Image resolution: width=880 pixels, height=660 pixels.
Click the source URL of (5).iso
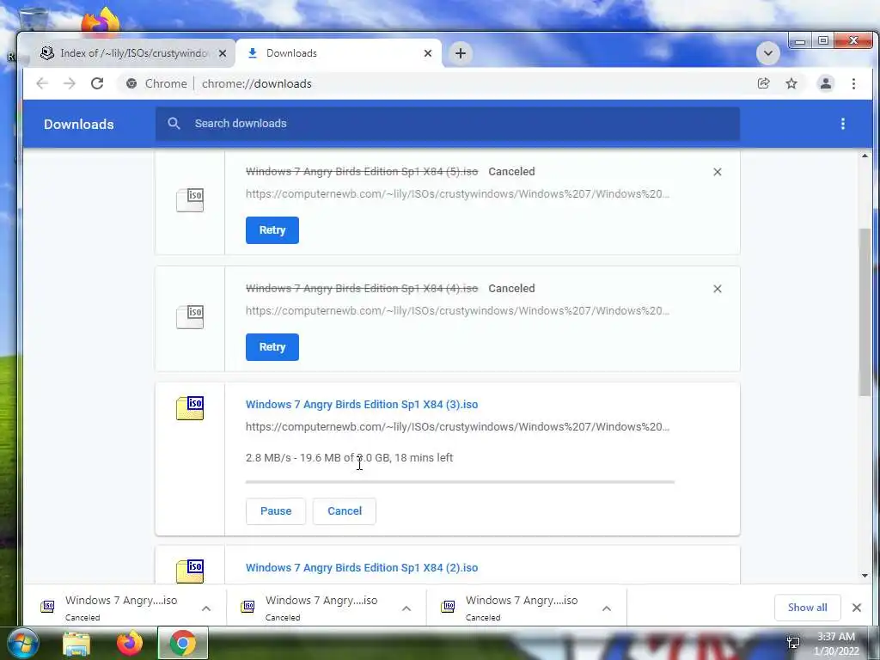[x=457, y=193]
